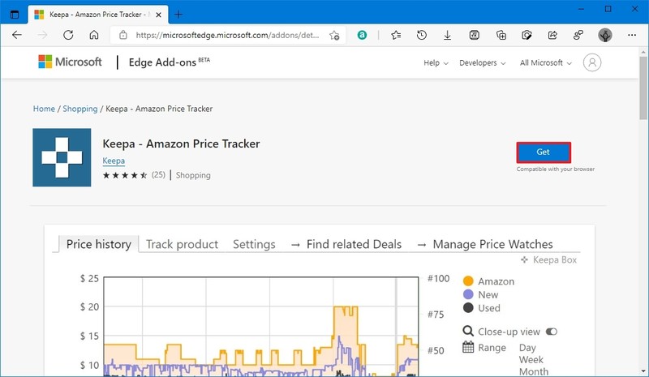Expand the Help dropdown
Screen dimensions: 649x377
436,63
